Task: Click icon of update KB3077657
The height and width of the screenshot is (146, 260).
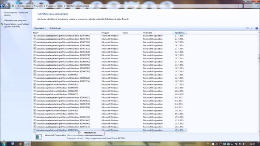Action: point(35,39)
